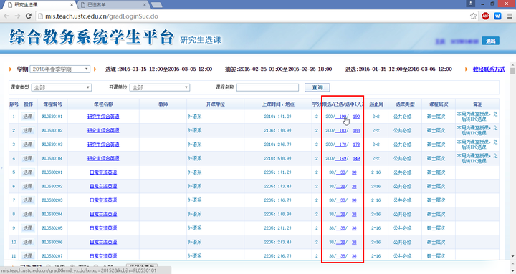Click the Chrome user profile icon

point(471,4)
